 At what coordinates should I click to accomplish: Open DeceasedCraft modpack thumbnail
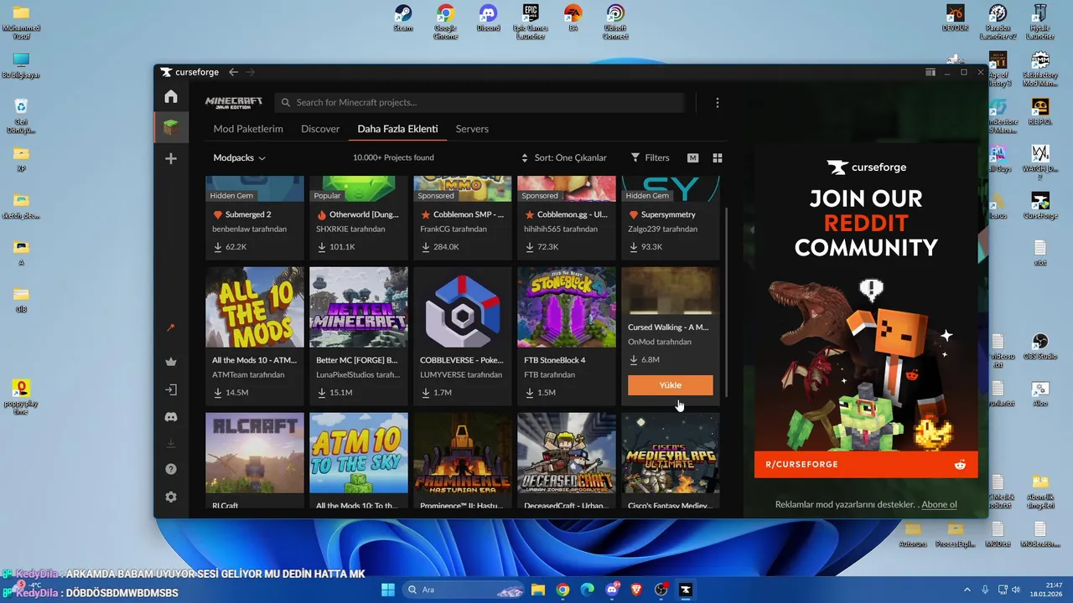click(567, 452)
